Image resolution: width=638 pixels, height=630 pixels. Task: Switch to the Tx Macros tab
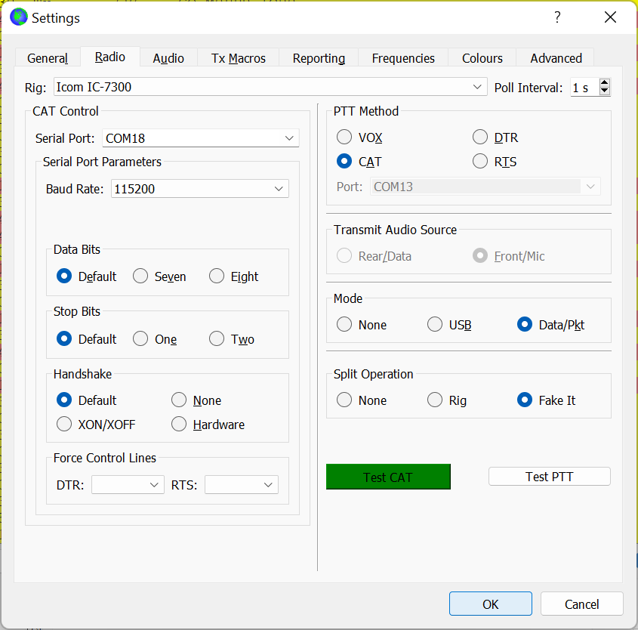tap(239, 58)
